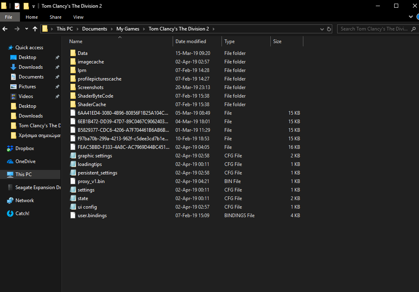Open Pictures in the navigation pane
Image resolution: width=419 pixels, height=292 pixels.
(27, 87)
